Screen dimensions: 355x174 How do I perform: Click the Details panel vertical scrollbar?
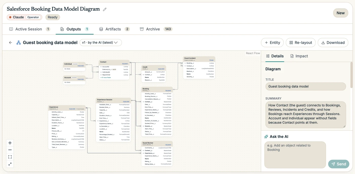click(351, 75)
